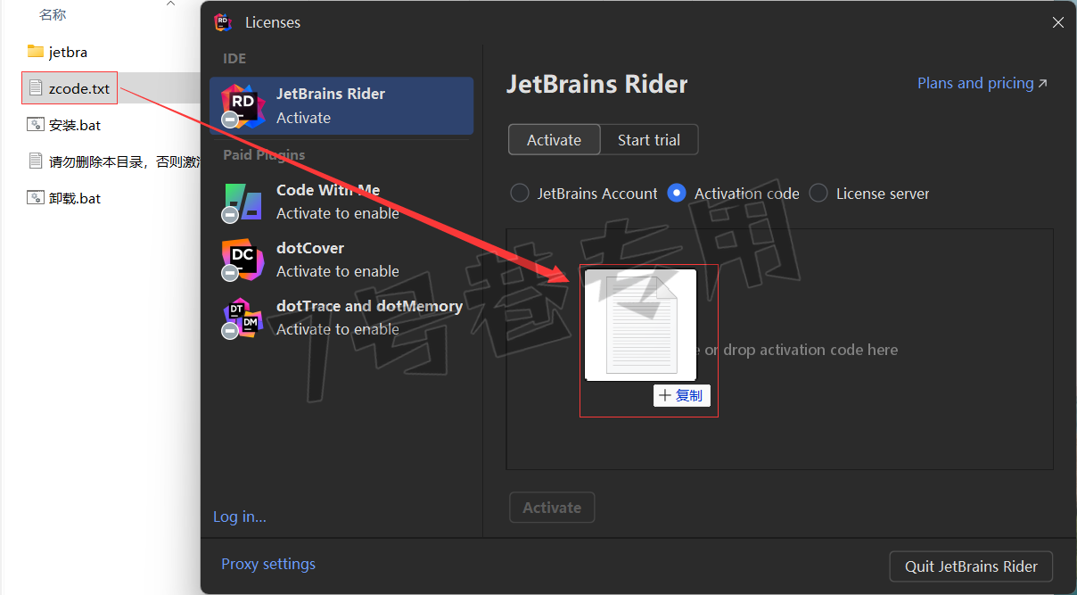Switch to the Activate tab

pyautogui.click(x=554, y=139)
